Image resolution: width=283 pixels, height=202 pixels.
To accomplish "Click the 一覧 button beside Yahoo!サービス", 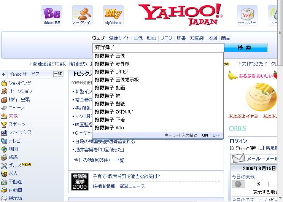I will coord(58,74).
